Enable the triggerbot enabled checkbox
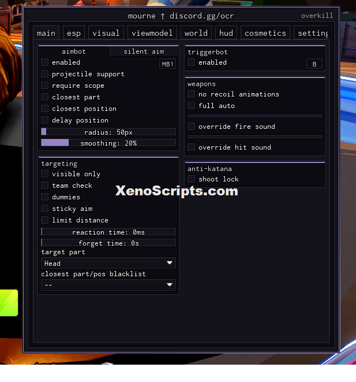Image resolution: width=356 pixels, height=382 pixels. pos(191,62)
